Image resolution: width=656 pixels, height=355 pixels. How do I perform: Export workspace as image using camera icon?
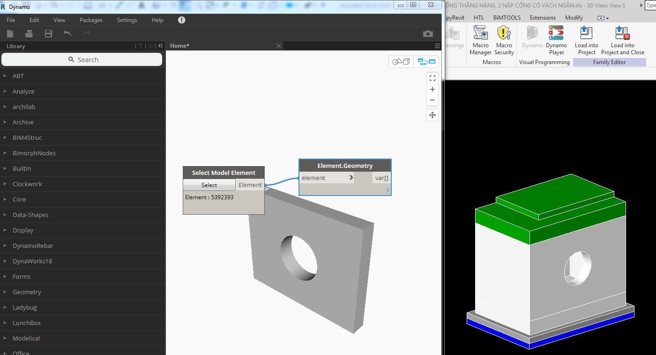point(428,33)
